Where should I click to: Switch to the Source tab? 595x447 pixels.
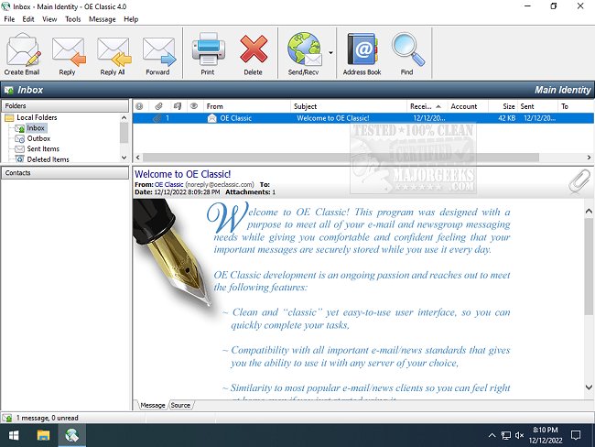click(180, 405)
